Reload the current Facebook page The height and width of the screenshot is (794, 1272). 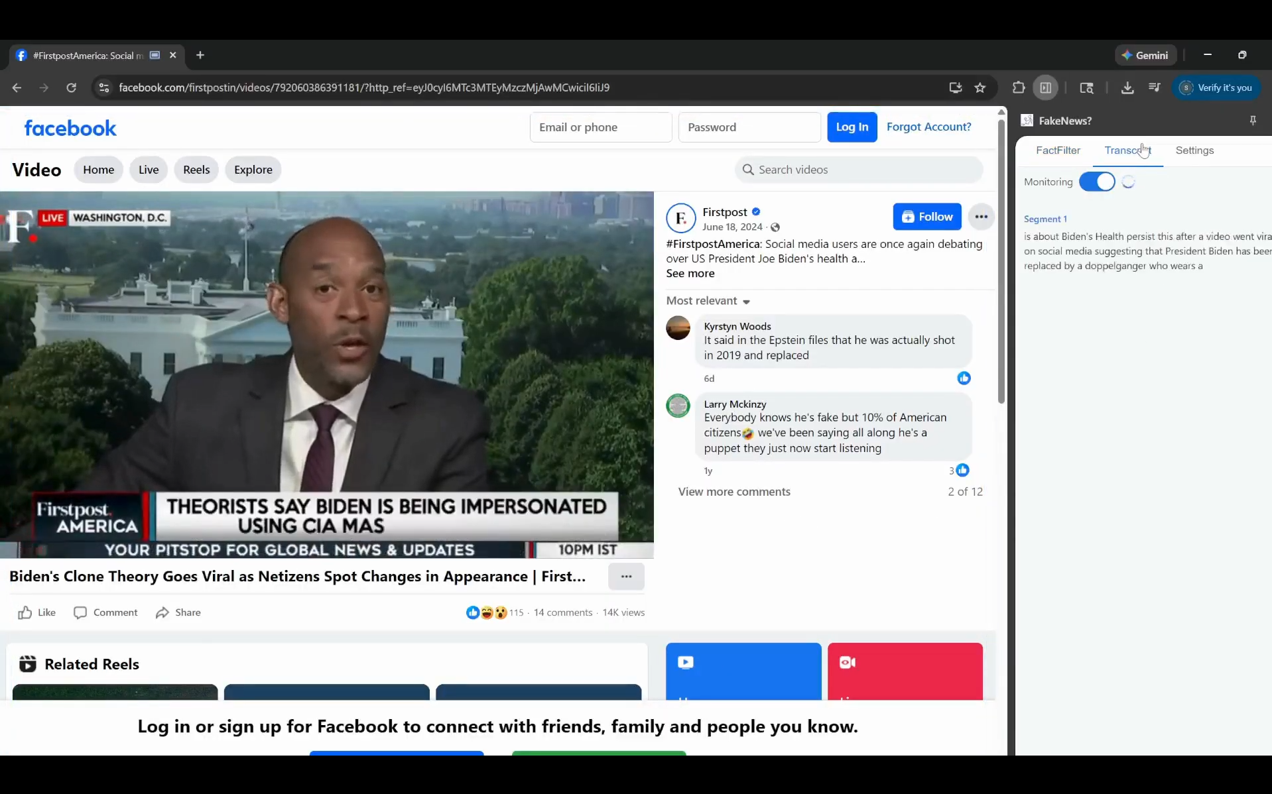click(72, 87)
